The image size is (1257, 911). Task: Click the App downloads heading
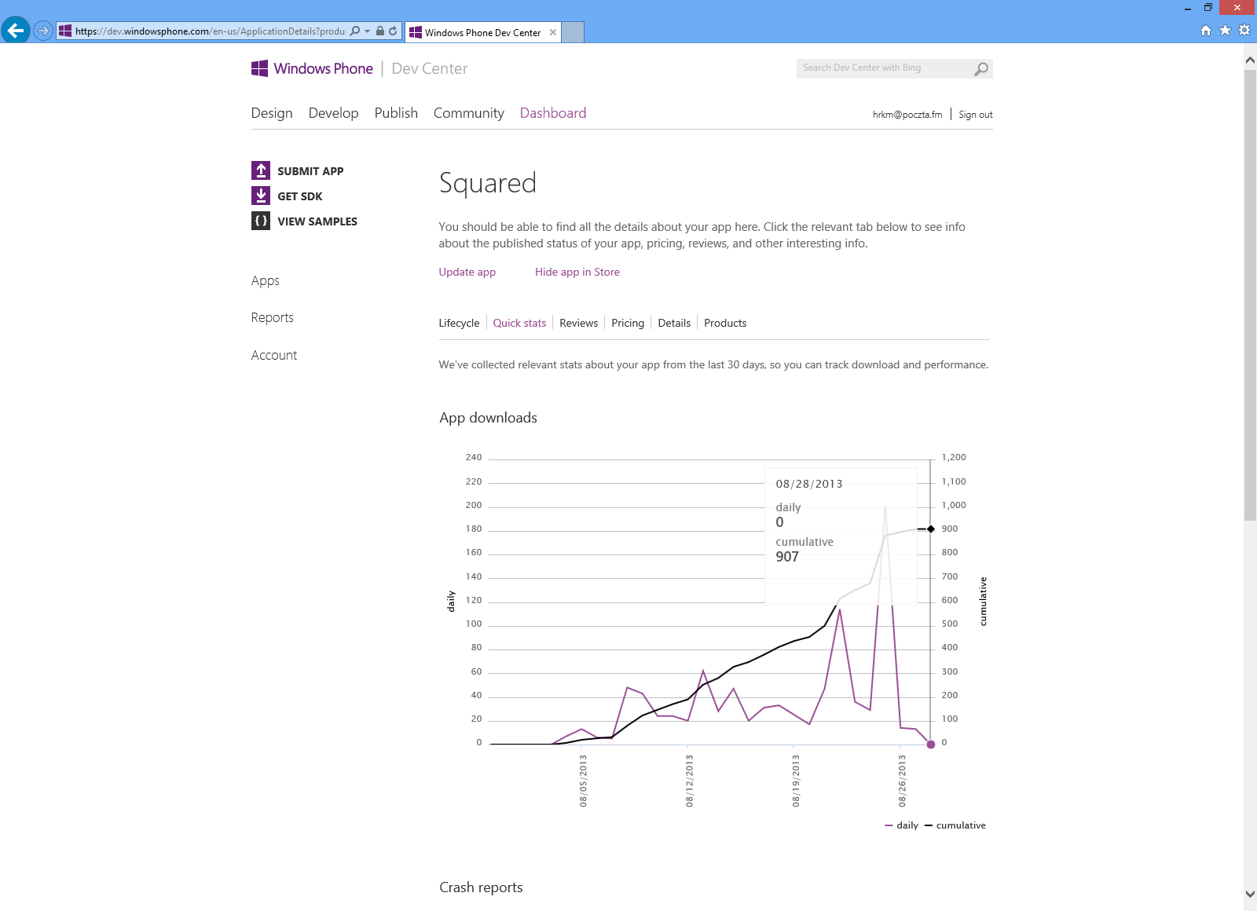click(488, 418)
